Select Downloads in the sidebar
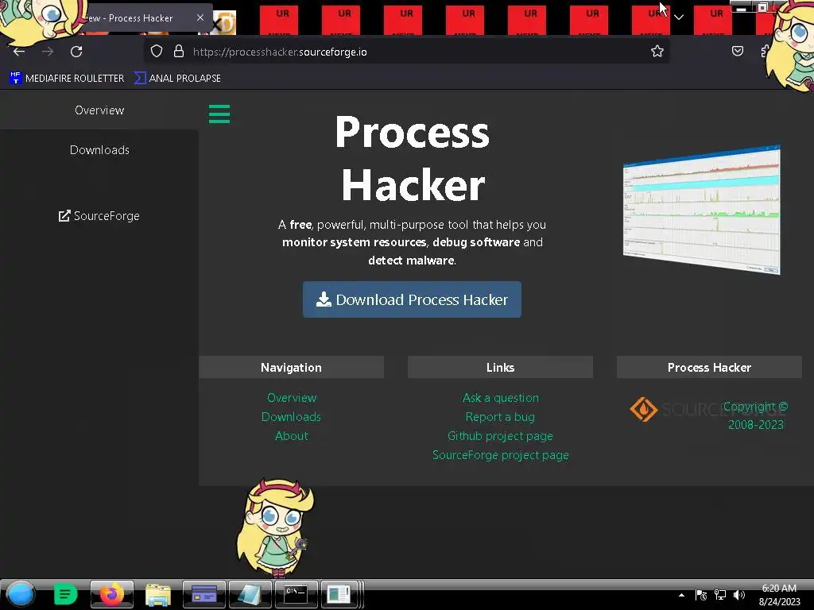The width and height of the screenshot is (814, 610). coord(99,150)
